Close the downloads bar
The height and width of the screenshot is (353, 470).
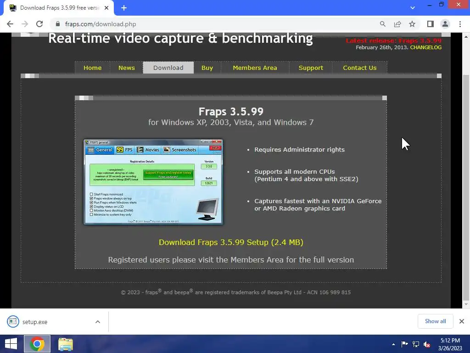pos(462,321)
